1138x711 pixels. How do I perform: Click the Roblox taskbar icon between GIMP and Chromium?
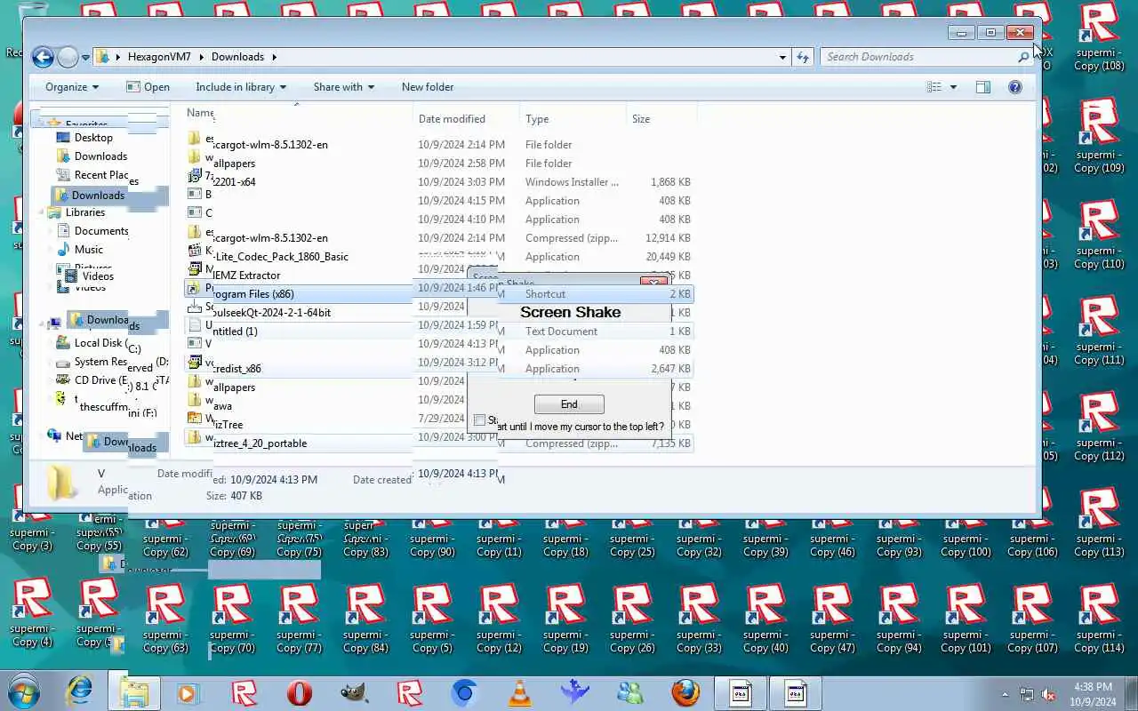point(410,692)
